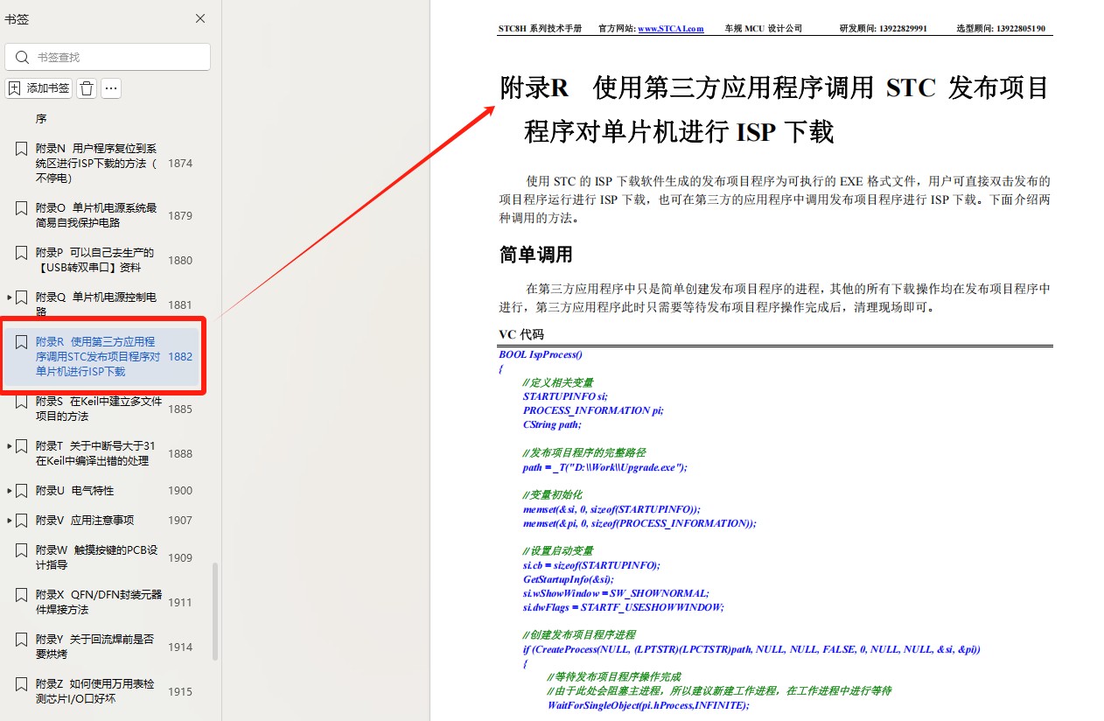The height and width of the screenshot is (721, 1104).
Task: Click the magnifier icon in bookmark search
Action: pos(23,57)
